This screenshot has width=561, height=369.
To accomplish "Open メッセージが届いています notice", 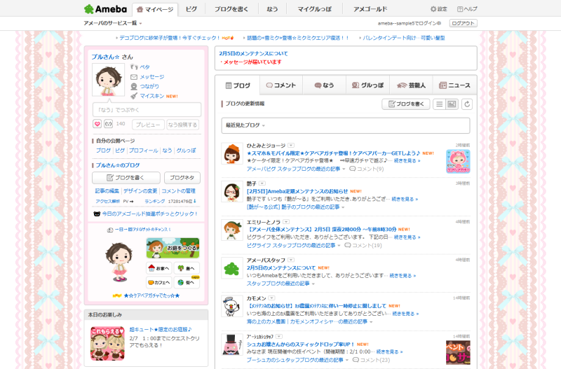I will click(252, 62).
